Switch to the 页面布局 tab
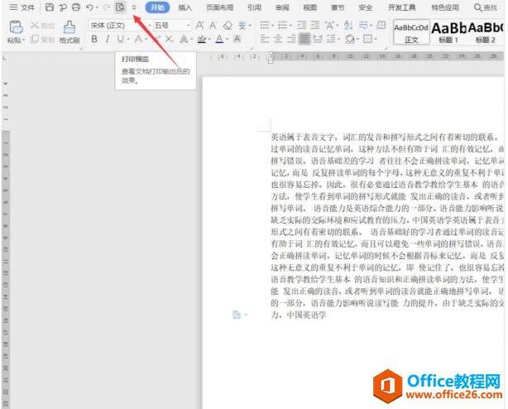 220,7
